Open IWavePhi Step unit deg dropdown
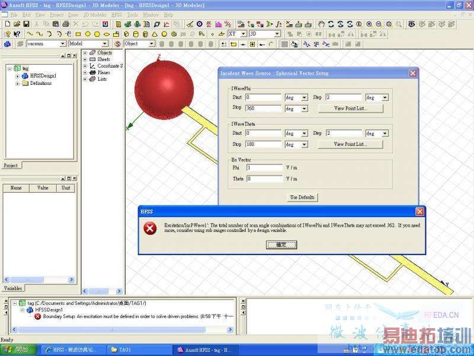This screenshot has width=474, height=356. pos(385,97)
